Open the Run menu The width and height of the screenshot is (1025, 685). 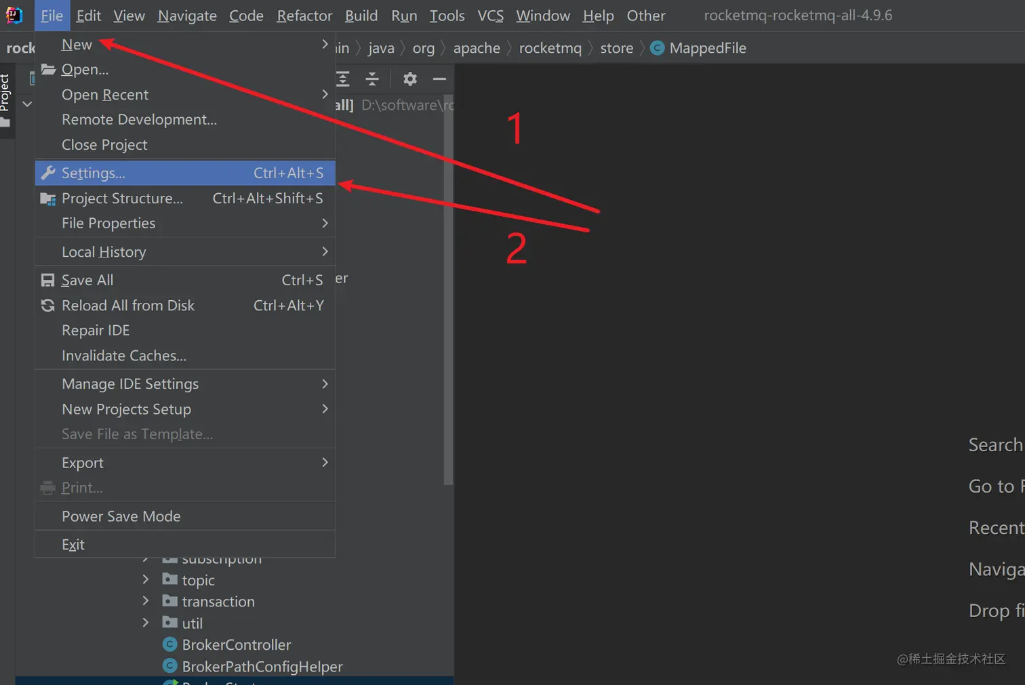(404, 16)
